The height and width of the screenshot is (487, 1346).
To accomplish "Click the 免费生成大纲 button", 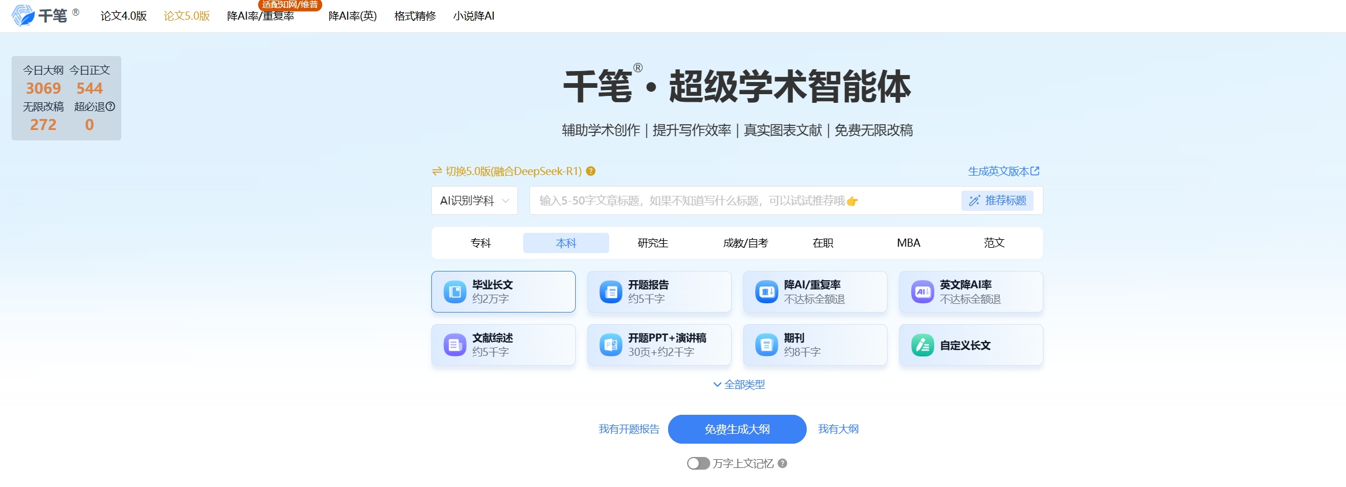I will pyautogui.click(x=737, y=429).
